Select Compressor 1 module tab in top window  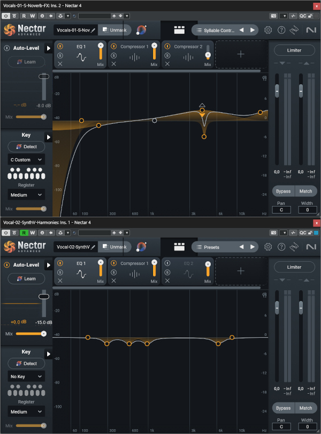(x=134, y=54)
